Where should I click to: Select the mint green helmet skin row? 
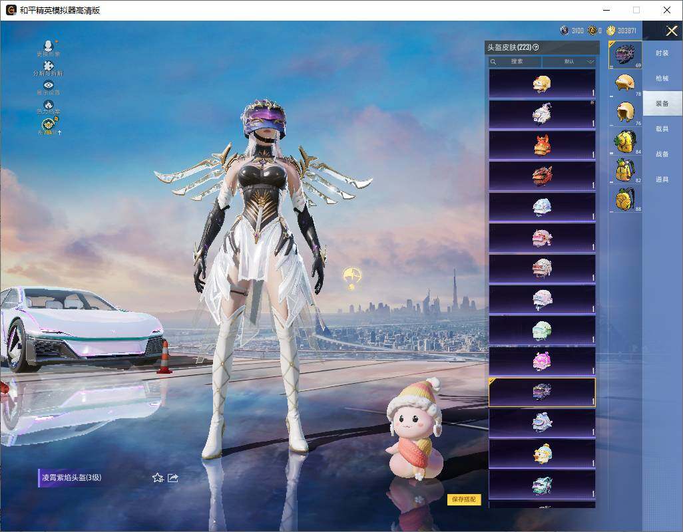pos(542,331)
